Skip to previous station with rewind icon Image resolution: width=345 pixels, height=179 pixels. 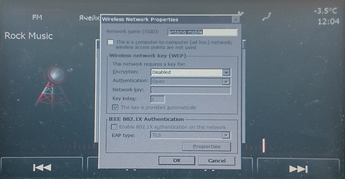(x=42, y=167)
